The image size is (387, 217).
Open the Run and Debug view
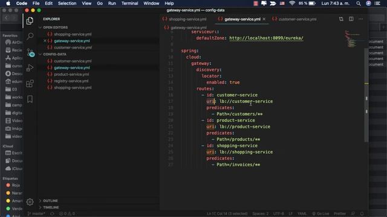tap(30, 68)
